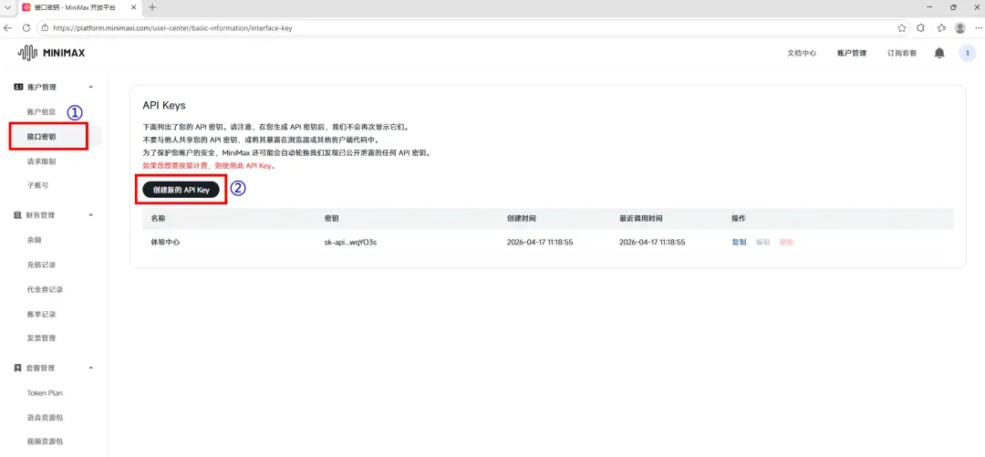This screenshot has width=985, height=457.
Task: Click the browser address bar URL
Action: 172,28
